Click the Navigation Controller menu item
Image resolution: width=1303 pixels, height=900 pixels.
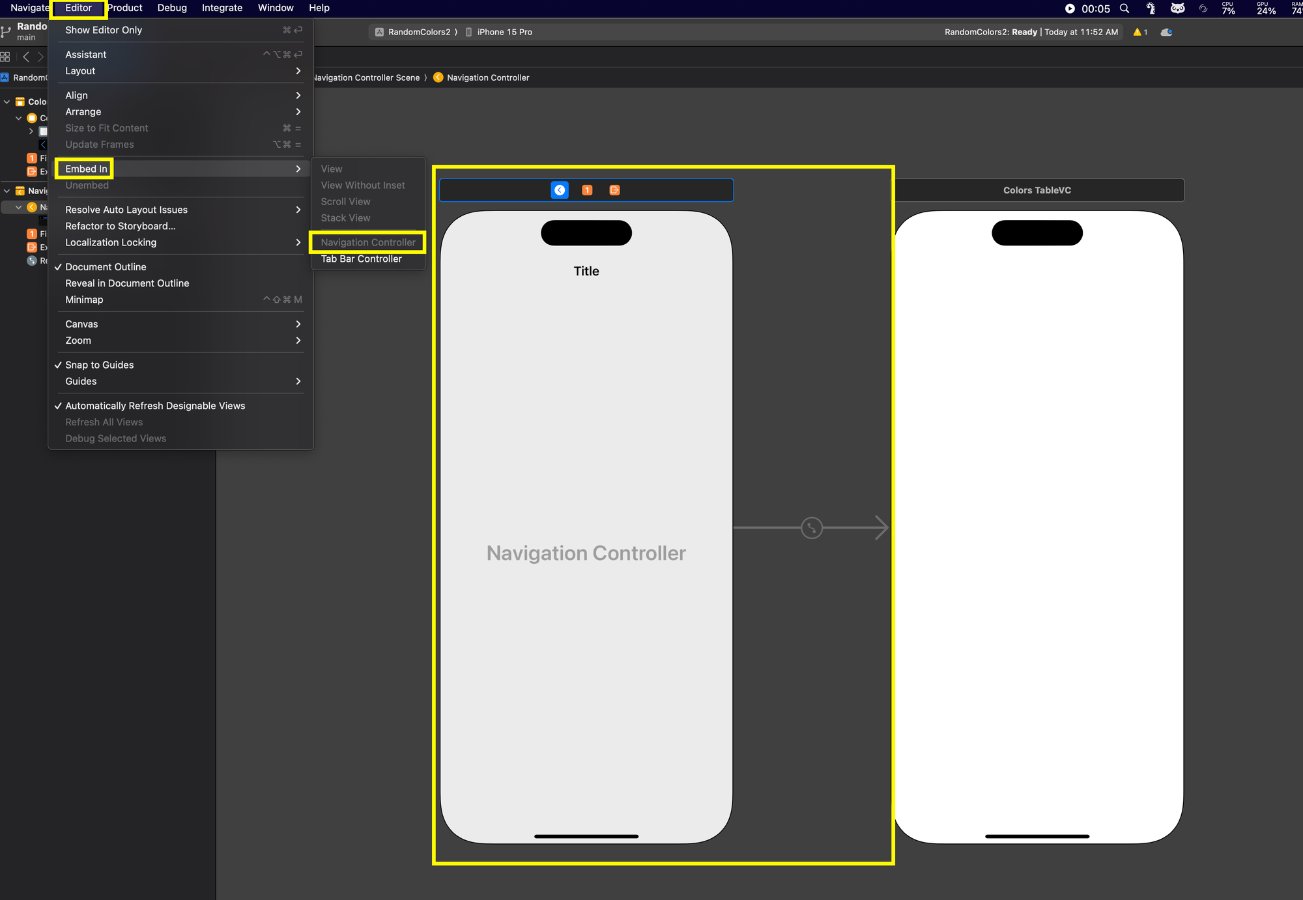pos(367,242)
